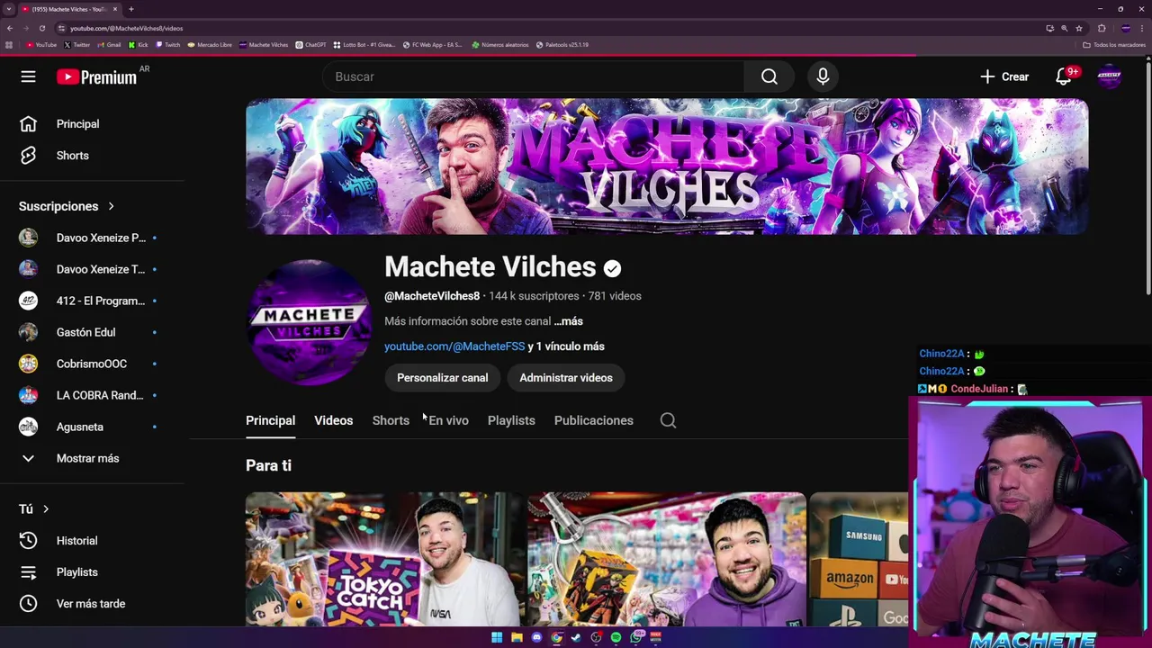The image size is (1152, 648).
Task: Expand the Tú section arrow
Action: tap(46, 509)
